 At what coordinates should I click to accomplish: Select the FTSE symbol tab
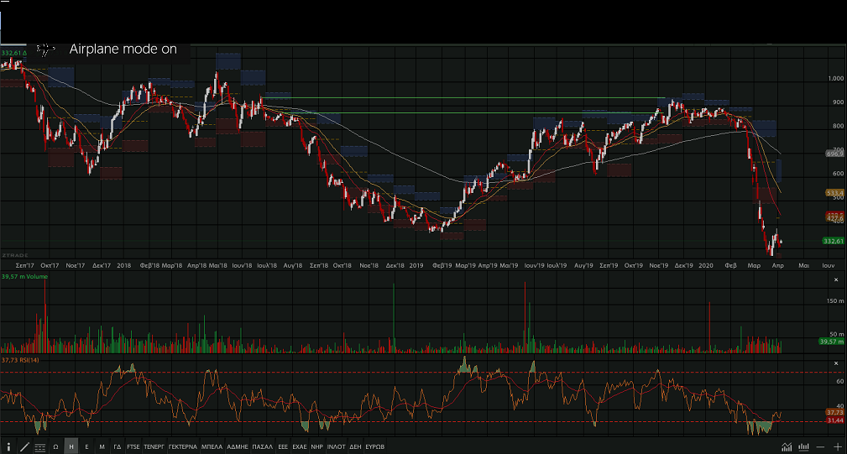[x=133, y=446]
